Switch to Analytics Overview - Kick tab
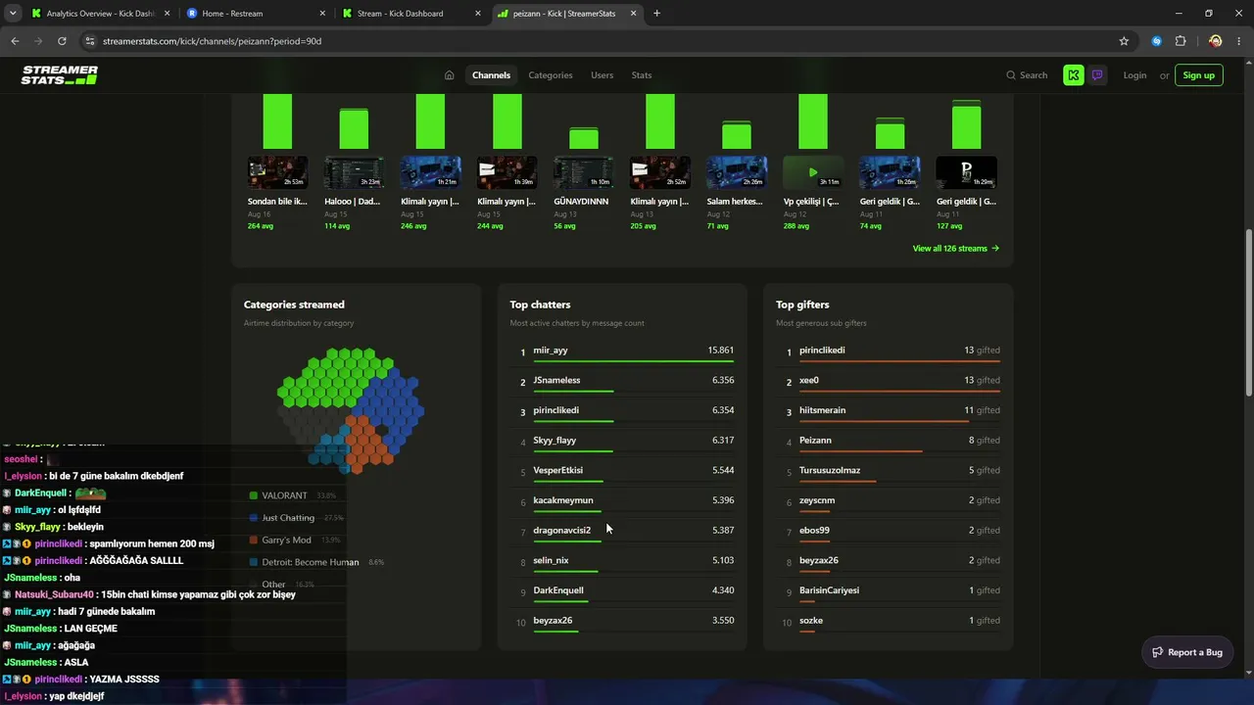The image size is (1254, 705). point(101,14)
